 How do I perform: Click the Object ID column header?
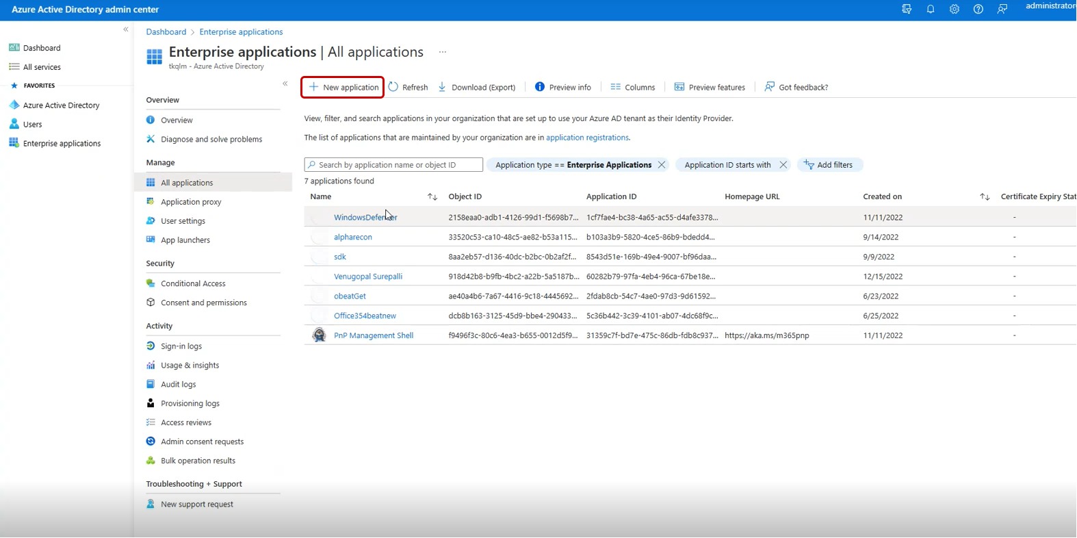(465, 197)
